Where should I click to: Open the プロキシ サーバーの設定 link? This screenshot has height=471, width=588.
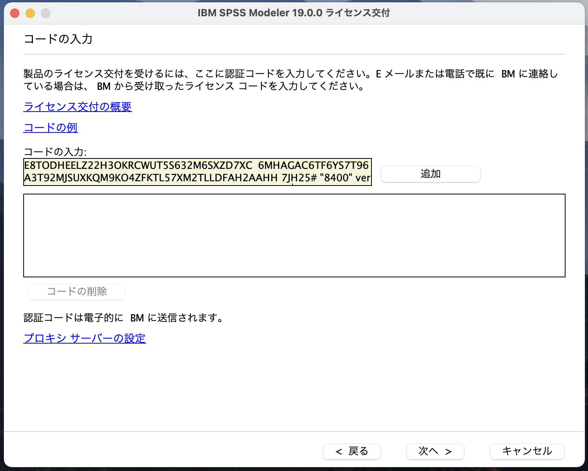(x=84, y=338)
